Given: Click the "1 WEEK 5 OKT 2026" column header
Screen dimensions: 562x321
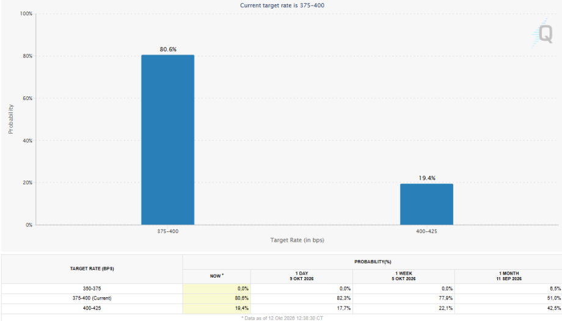Looking at the screenshot, I should pyautogui.click(x=404, y=276).
